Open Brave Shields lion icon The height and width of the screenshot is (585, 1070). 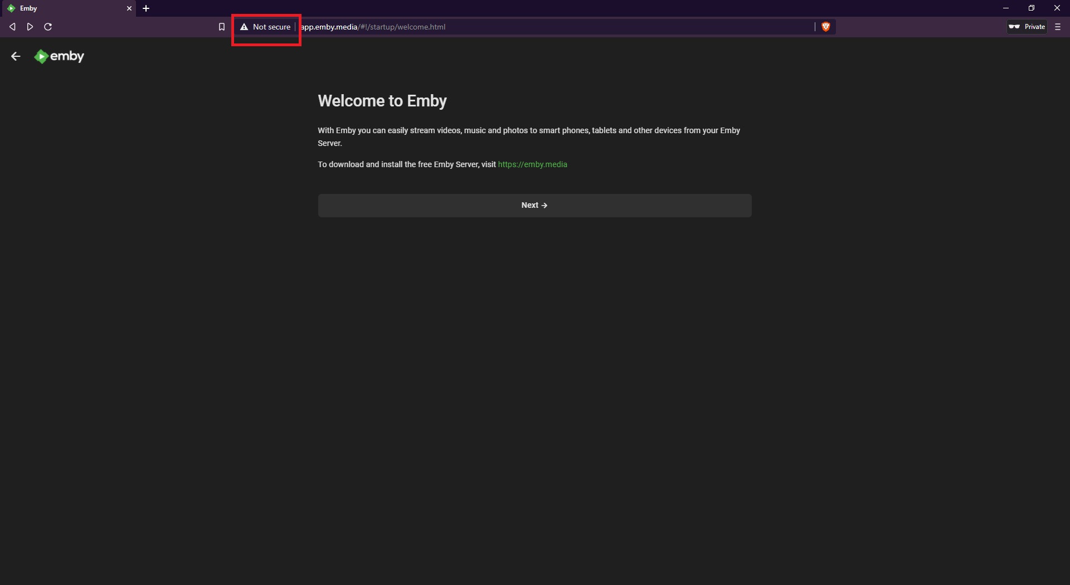(826, 27)
